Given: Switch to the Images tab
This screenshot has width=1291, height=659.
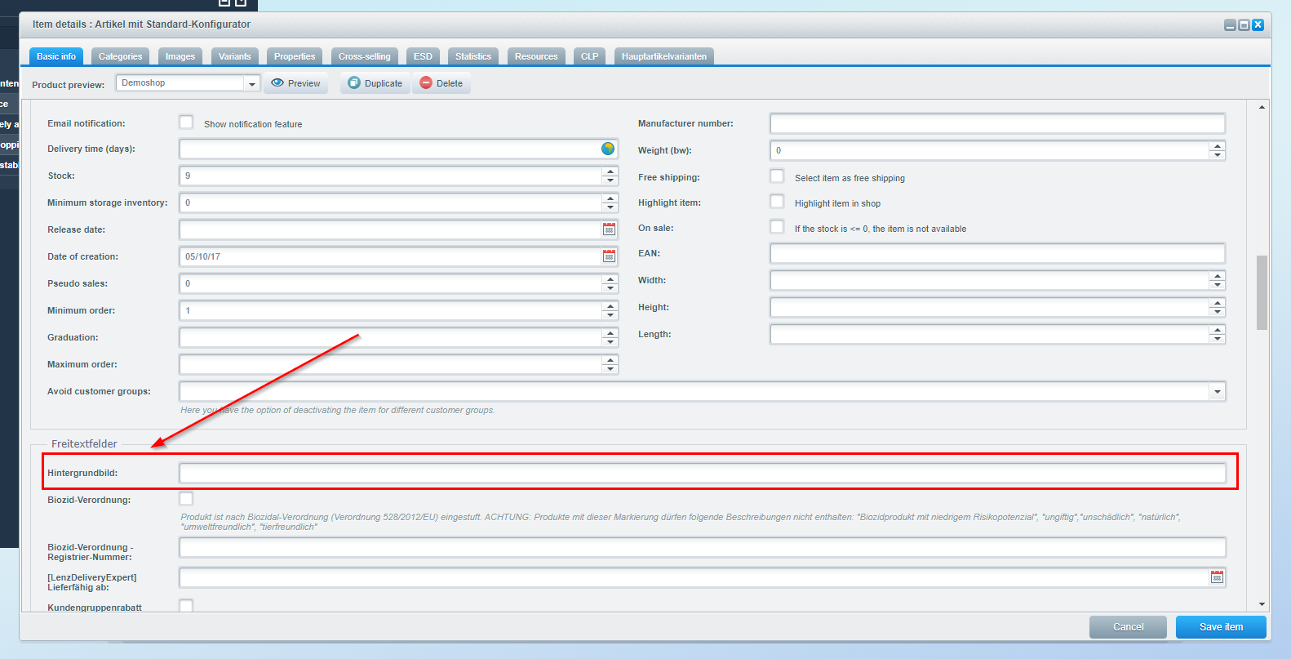Looking at the screenshot, I should pos(180,56).
